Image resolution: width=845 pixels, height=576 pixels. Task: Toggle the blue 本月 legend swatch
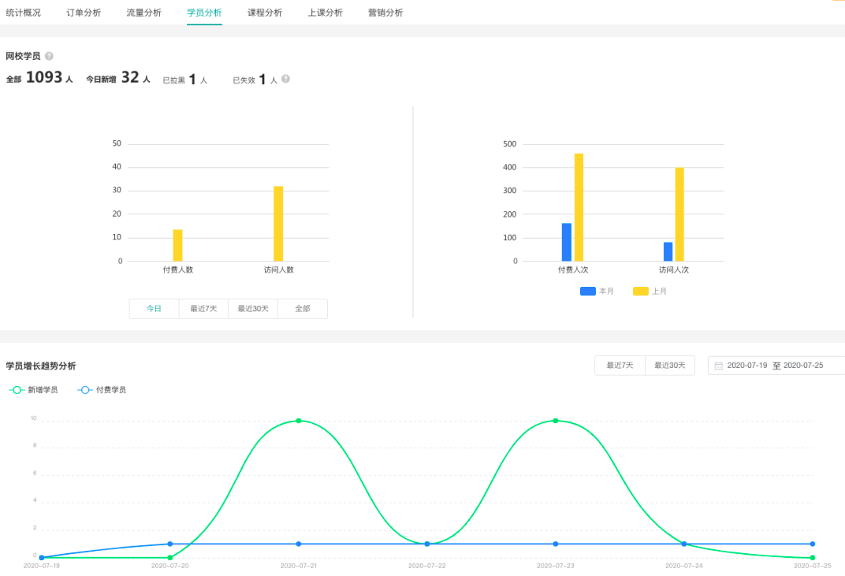tap(587, 291)
